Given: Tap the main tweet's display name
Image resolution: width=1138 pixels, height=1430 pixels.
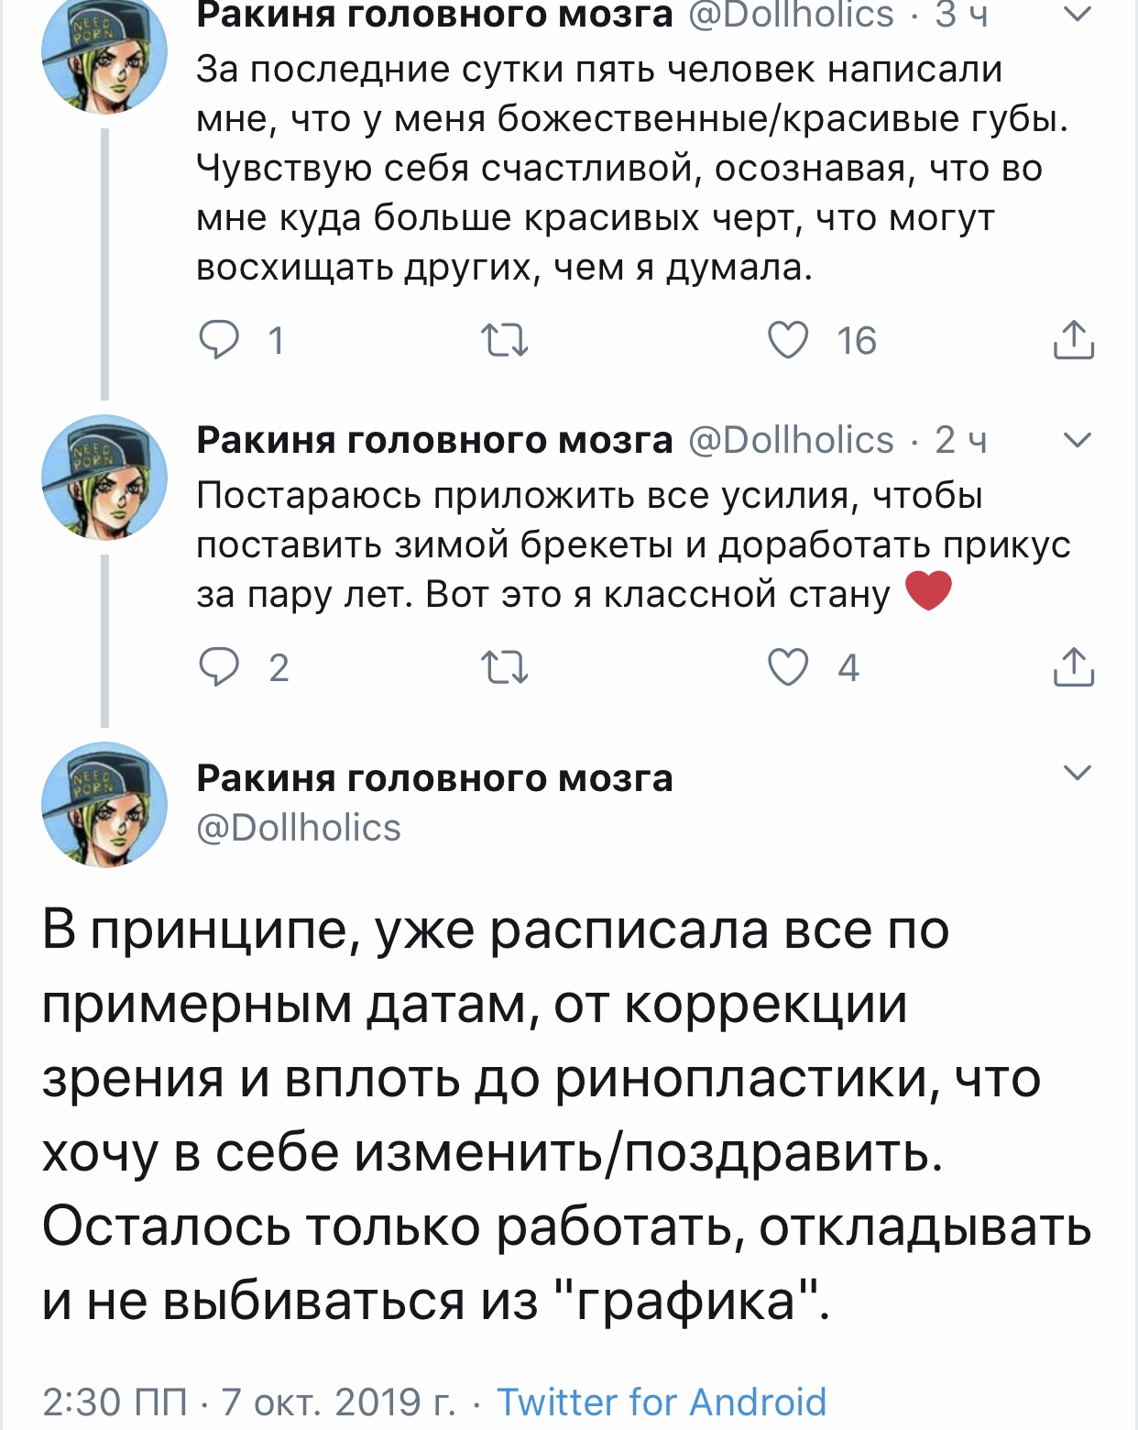Looking at the screenshot, I should (434, 778).
